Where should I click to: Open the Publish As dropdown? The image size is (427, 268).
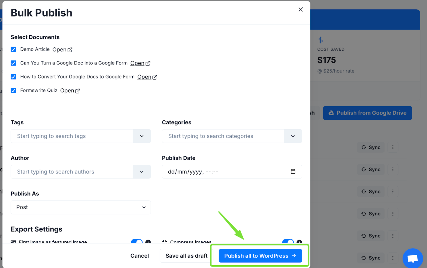[x=81, y=207]
